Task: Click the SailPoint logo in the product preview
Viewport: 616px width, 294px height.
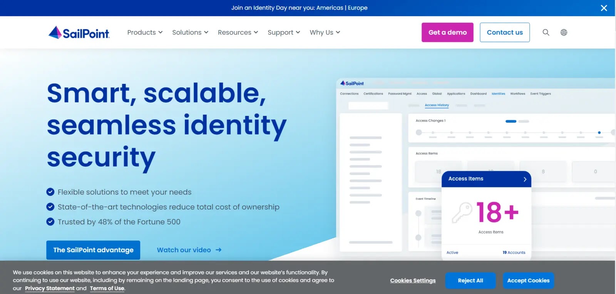Action: pos(352,83)
